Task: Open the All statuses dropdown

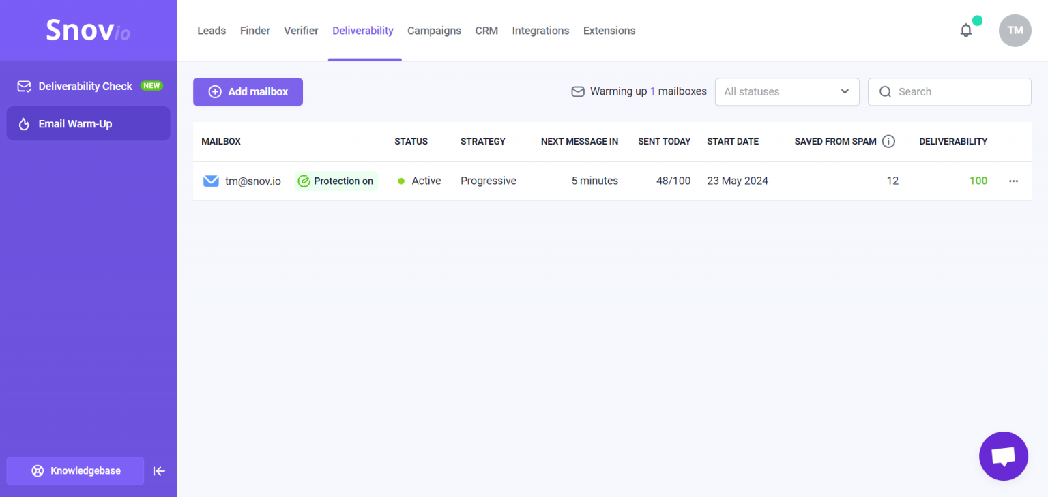Action: (787, 92)
